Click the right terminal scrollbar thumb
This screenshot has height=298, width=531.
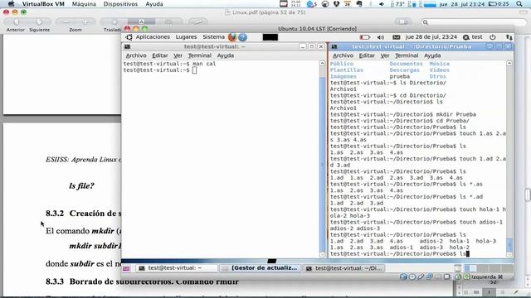(509, 245)
